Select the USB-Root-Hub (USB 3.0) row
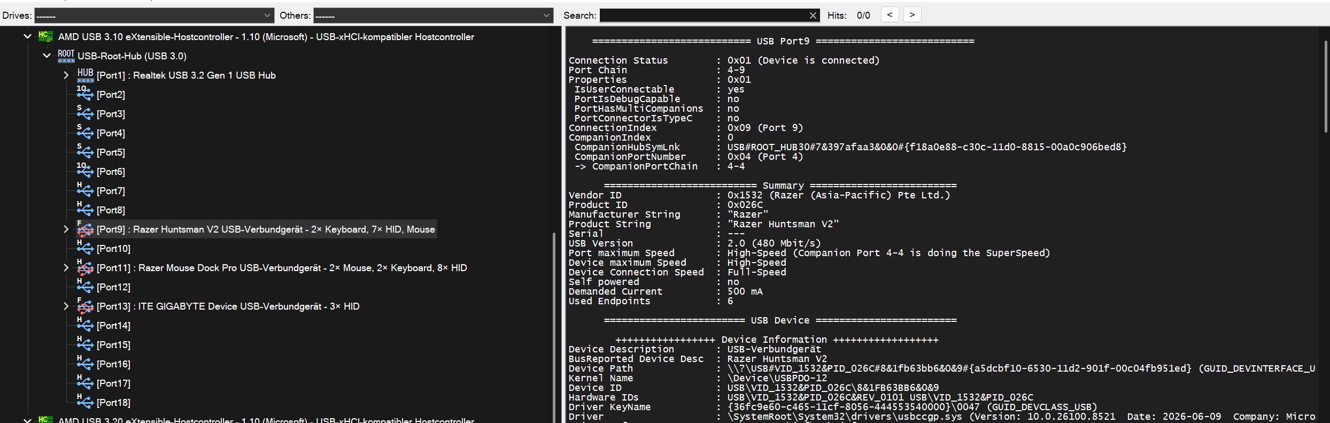This screenshot has width=1330, height=423. tap(132, 56)
